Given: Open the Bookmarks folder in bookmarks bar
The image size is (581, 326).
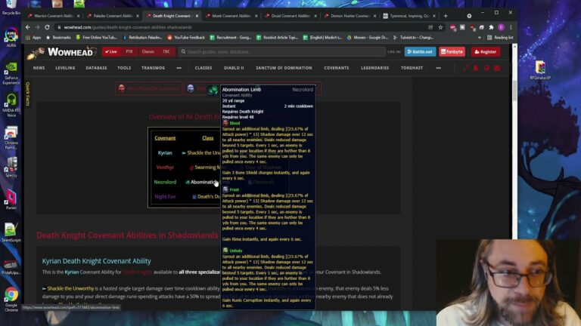Looking at the screenshot, I should (x=58, y=37).
